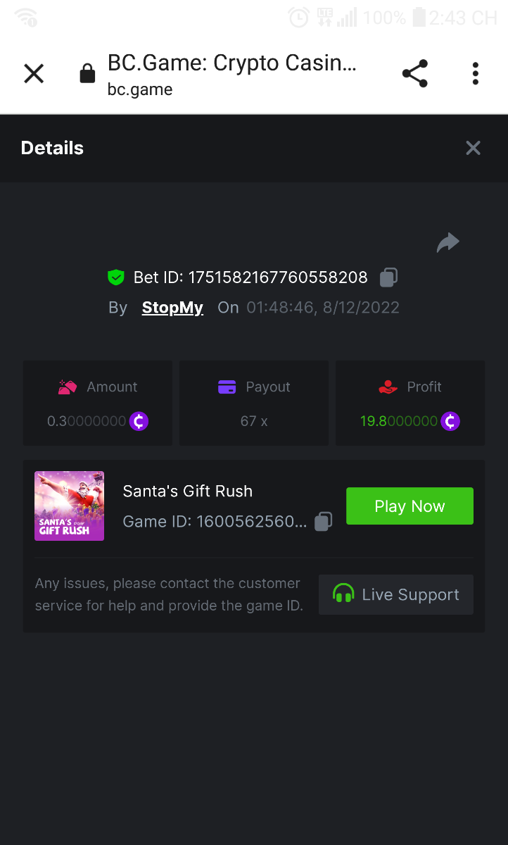Click the share arrow icon above Bet ID
The width and height of the screenshot is (508, 845).
pyautogui.click(x=447, y=243)
